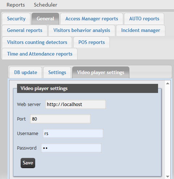Select Time and Attendance reports tab
The width and height of the screenshot is (174, 179).
point(40,54)
